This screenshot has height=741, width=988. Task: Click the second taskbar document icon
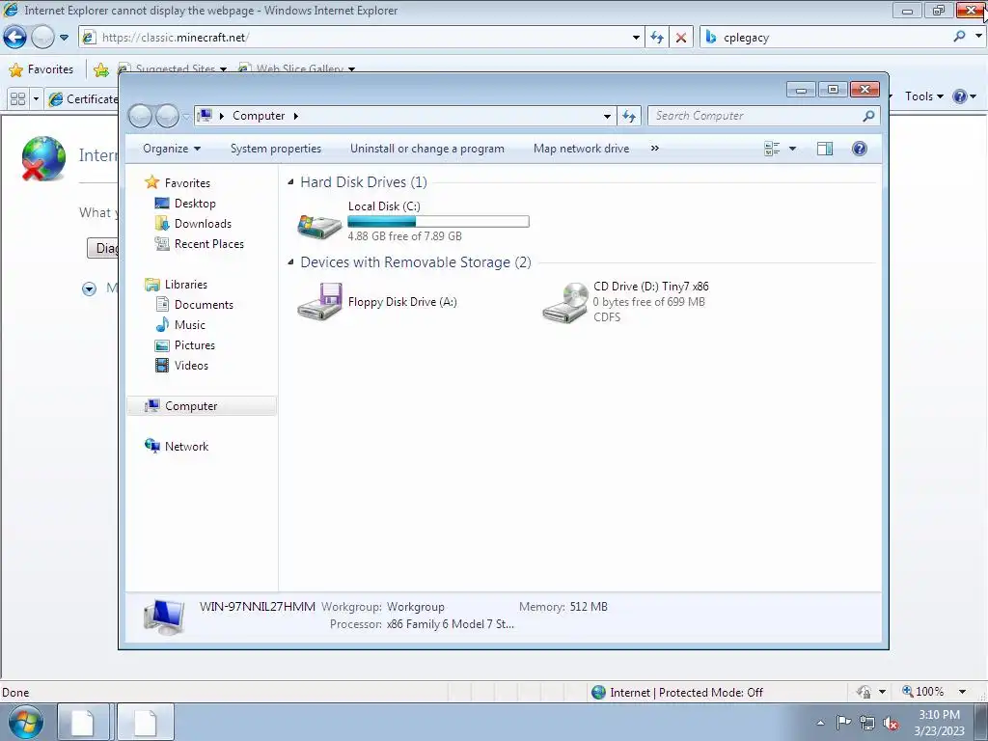145,722
